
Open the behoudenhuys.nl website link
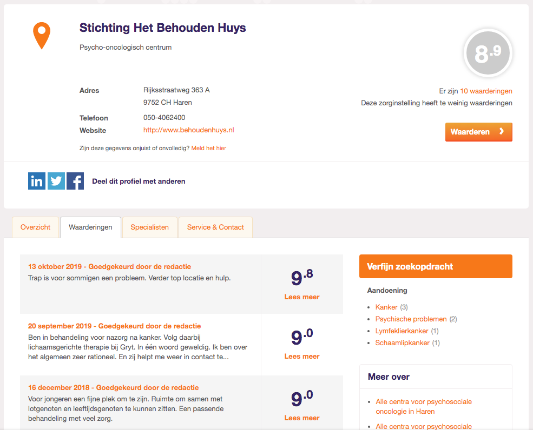coord(189,130)
